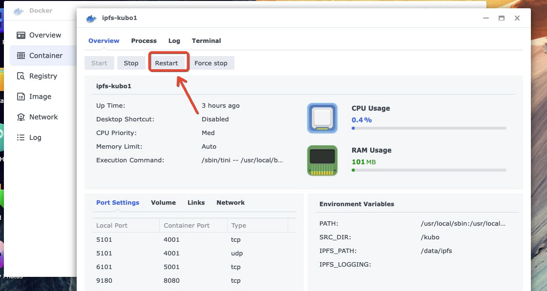The width and height of the screenshot is (547, 291).
Task: Click the CPU Usage progress bar
Action: click(x=429, y=128)
